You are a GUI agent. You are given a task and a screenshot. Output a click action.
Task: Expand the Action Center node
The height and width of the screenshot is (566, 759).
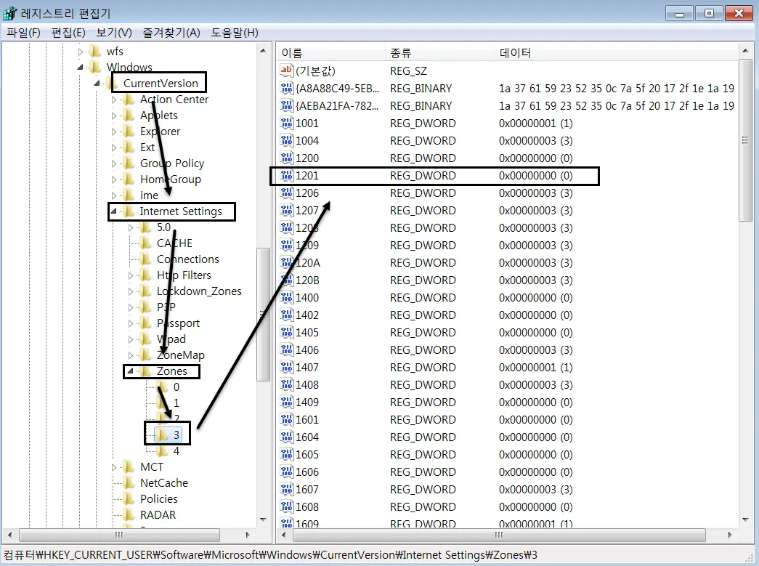114,100
